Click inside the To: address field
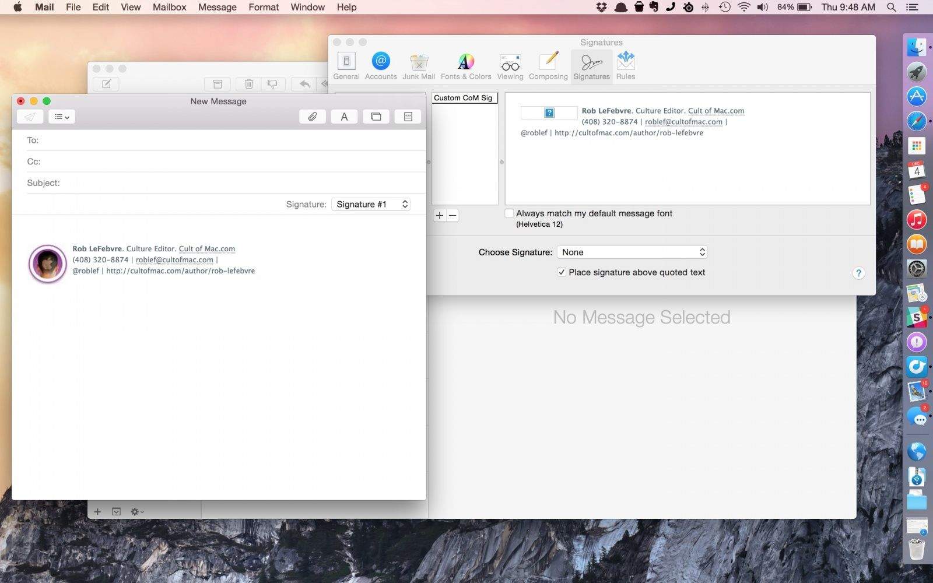933x583 pixels. pyautogui.click(x=175, y=140)
